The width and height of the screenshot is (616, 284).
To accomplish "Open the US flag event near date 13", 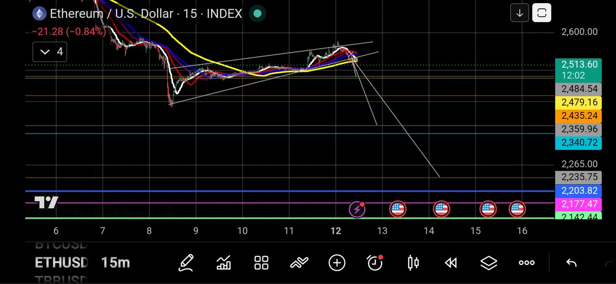I will pos(398,209).
